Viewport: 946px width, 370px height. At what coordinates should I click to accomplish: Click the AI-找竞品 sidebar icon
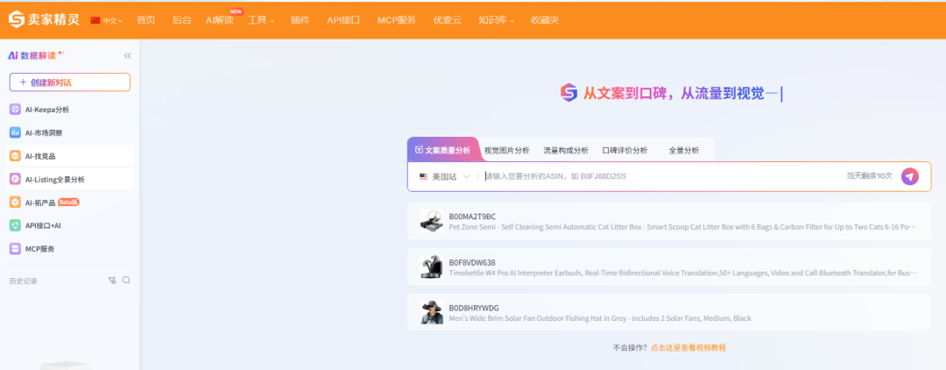(x=15, y=156)
